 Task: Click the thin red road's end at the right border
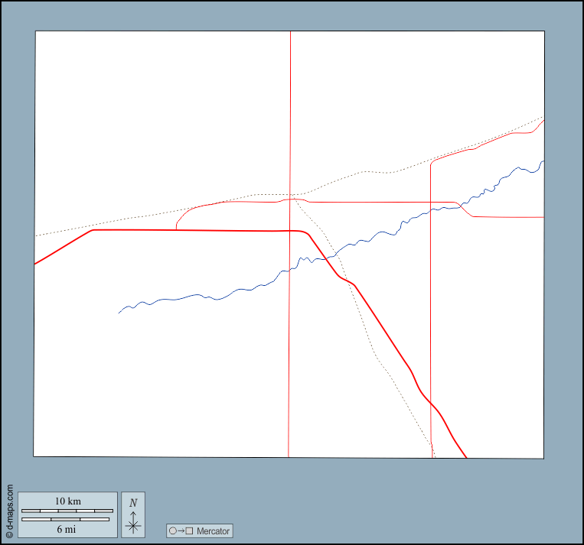(x=543, y=217)
